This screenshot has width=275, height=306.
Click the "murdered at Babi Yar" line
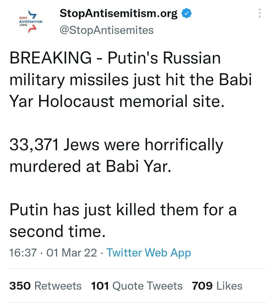tap(89, 167)
